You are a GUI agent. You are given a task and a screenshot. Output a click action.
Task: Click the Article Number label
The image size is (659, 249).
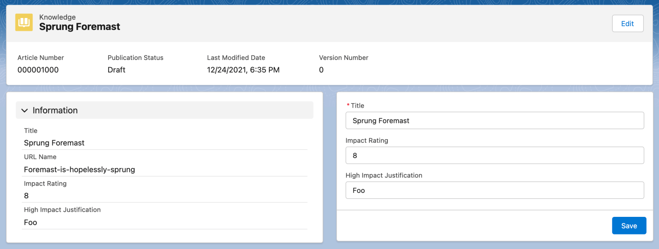pos(41,57)
